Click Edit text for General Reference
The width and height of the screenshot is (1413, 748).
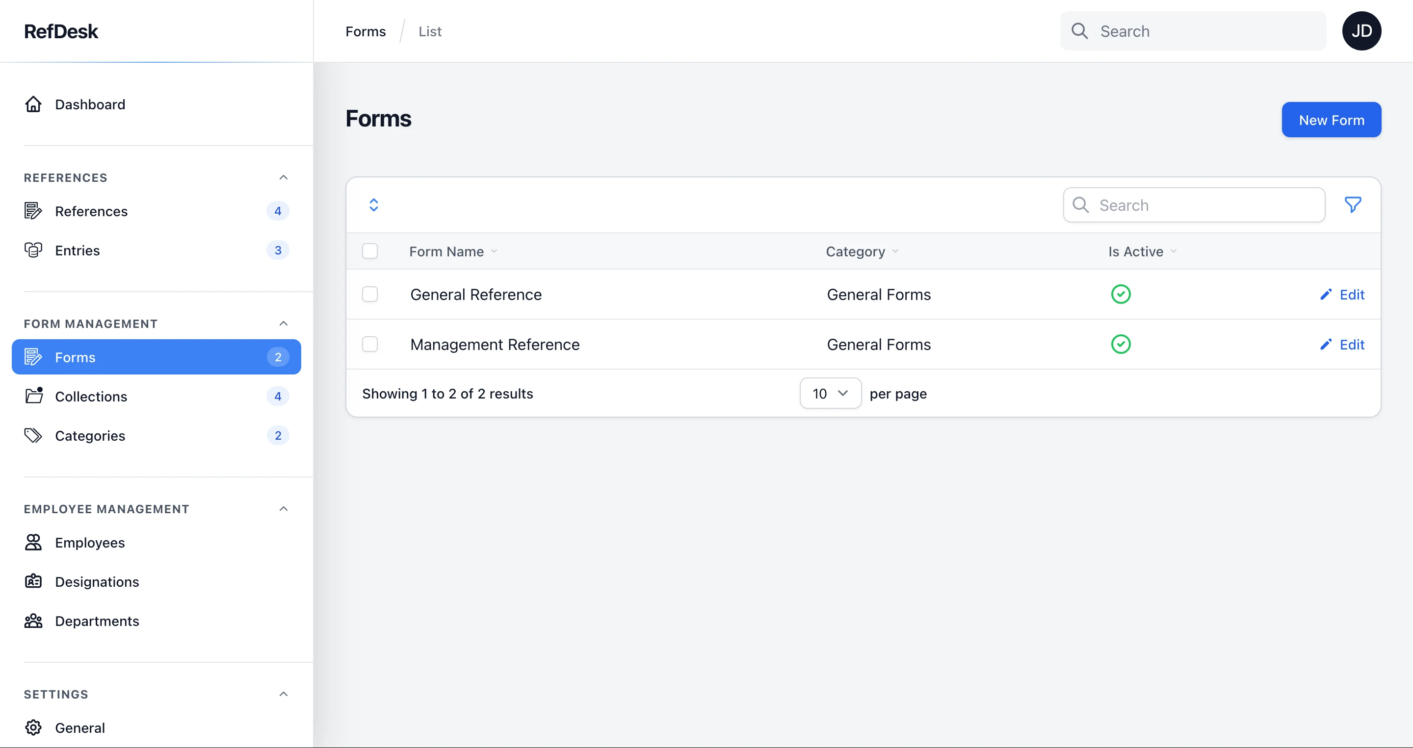coord(1352,295)
